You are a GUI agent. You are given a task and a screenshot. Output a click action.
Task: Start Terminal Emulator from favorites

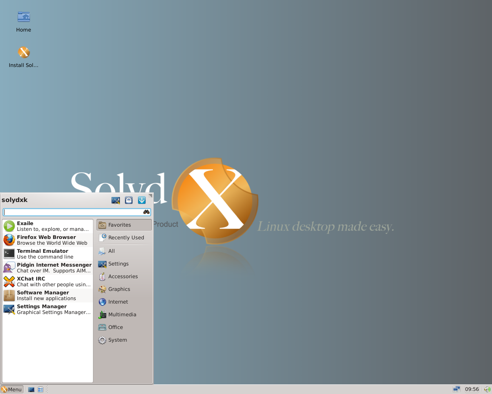(x=48, y=254)
